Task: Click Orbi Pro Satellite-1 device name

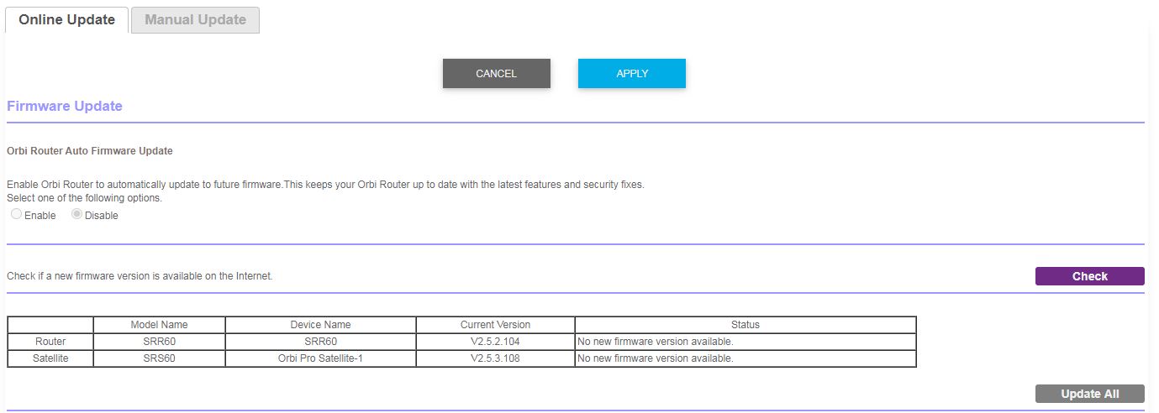Action: tap(321, 358)
